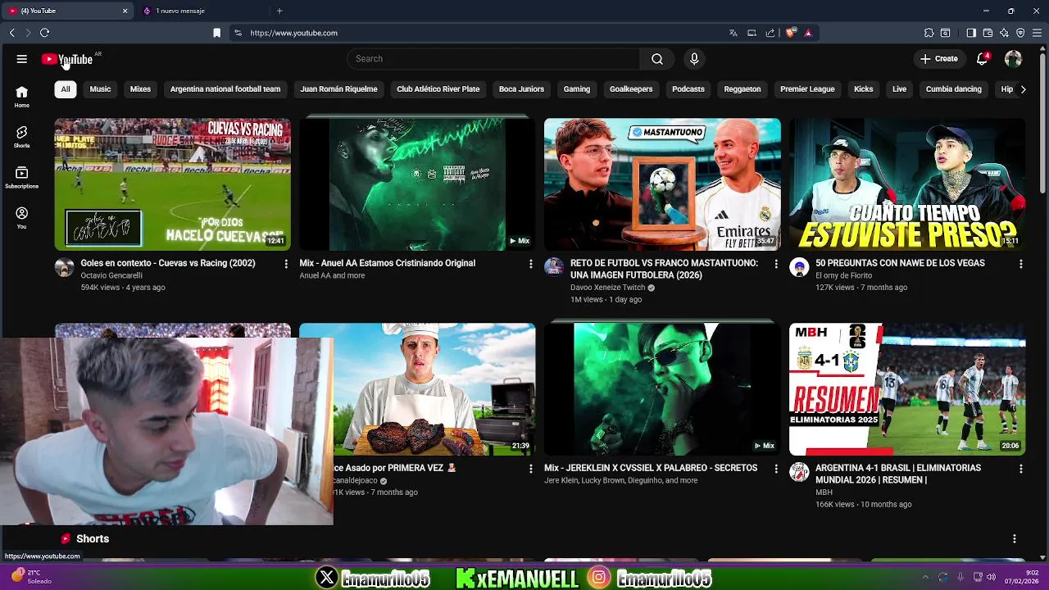
Task: Open the El orny de Florito channel
Action: pyautogui.click(x=843, y=275)
